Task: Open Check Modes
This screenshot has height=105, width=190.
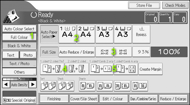Action: (175, 5)
